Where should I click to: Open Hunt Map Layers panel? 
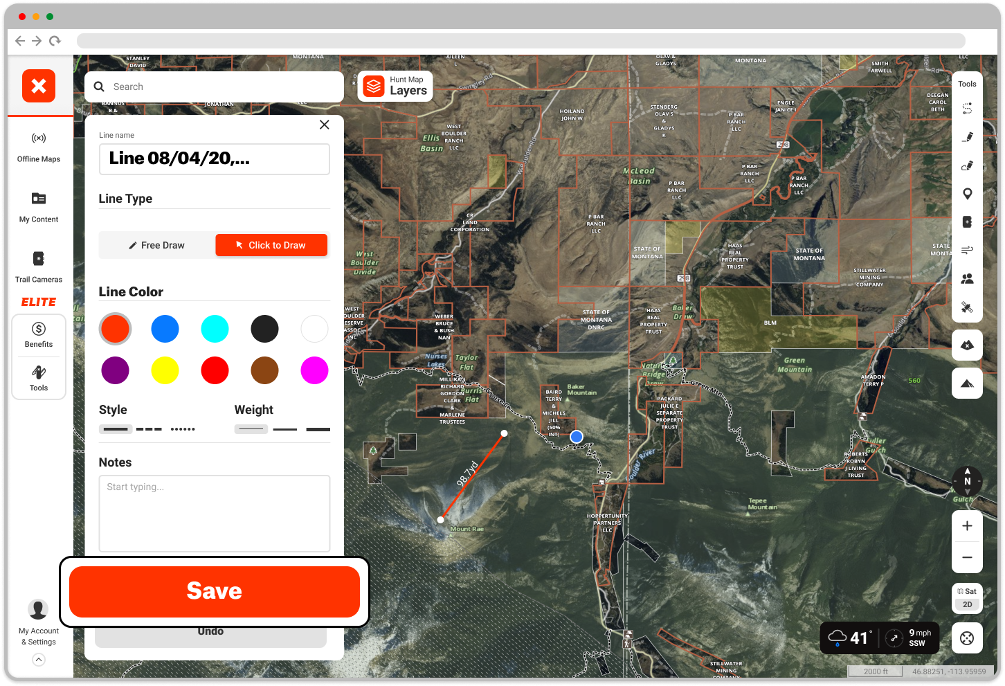[x=395, y=87]
